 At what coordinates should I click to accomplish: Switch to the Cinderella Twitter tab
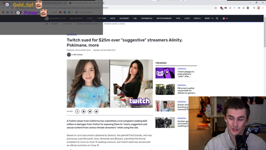click(54, 3)
